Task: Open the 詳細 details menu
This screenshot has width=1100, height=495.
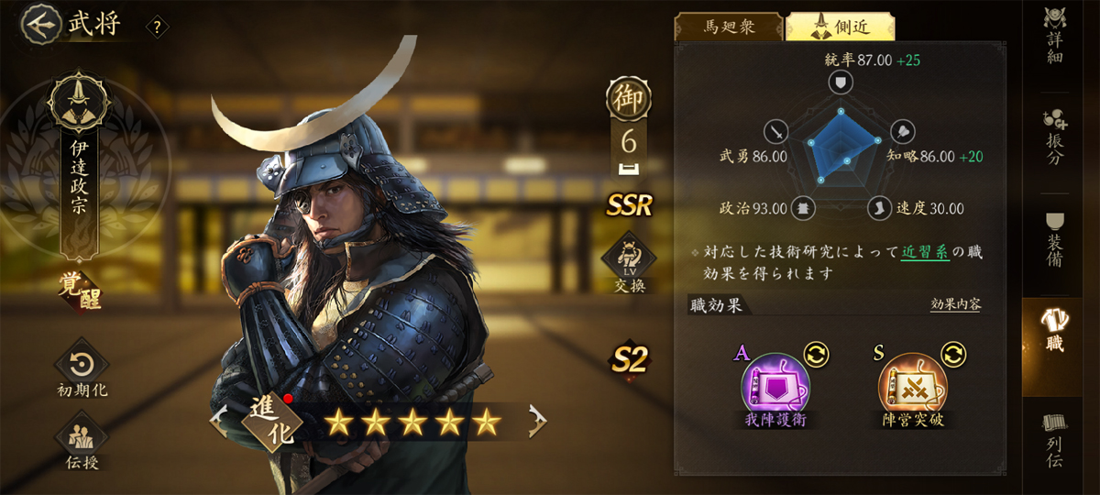Action: point(1054,37)
